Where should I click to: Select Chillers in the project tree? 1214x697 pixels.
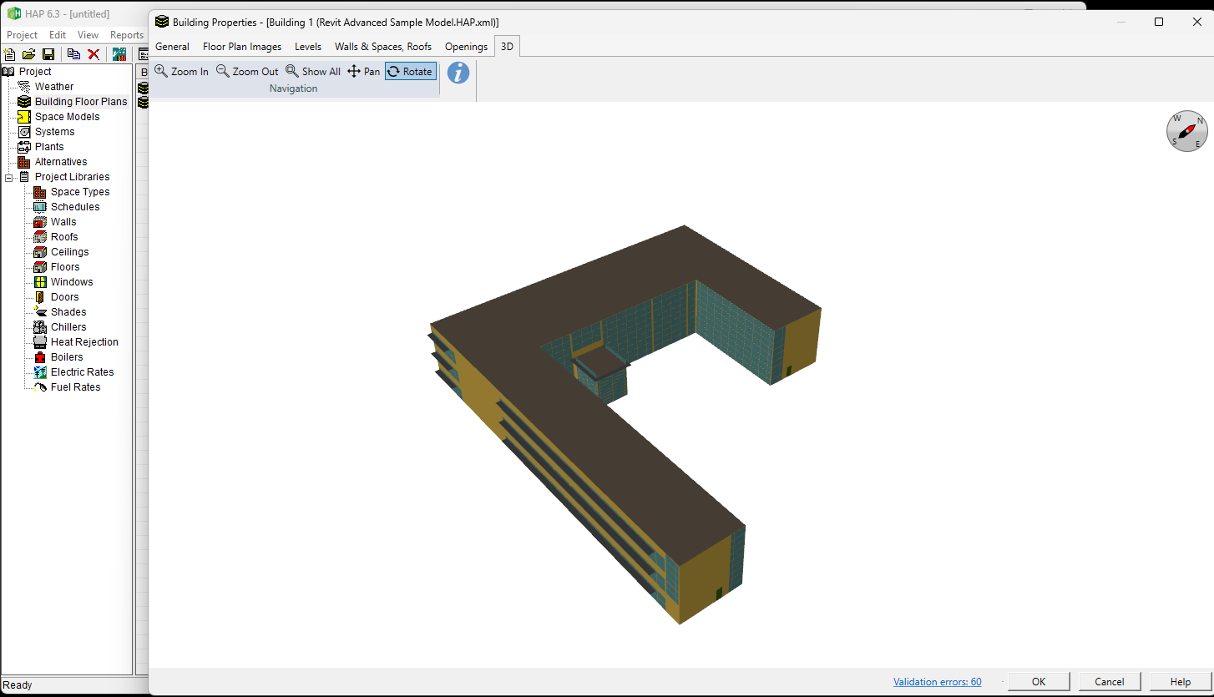pyautogui.click(x=68, y=327)
